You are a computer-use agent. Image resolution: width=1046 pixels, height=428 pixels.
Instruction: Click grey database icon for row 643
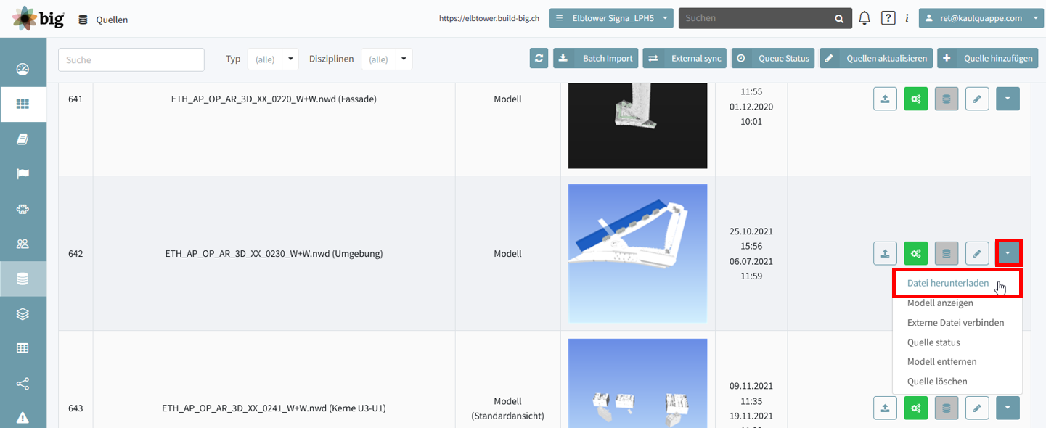[x=947, y=408]
